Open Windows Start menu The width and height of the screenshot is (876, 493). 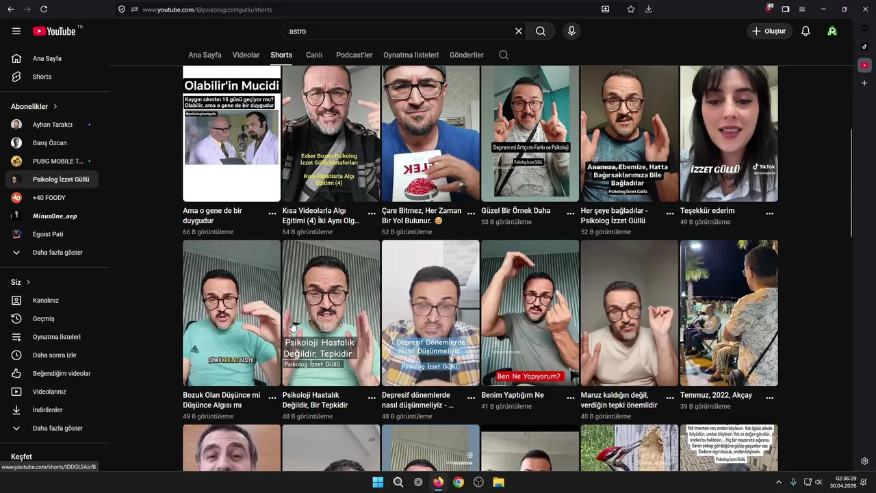click(x=378, y=482)
